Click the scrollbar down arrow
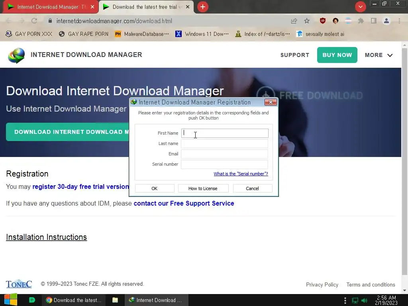 (x=405, y=290)
